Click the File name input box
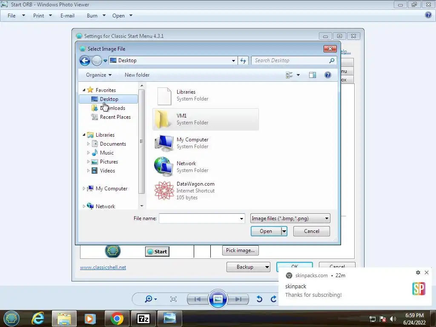 coord(199,218)
